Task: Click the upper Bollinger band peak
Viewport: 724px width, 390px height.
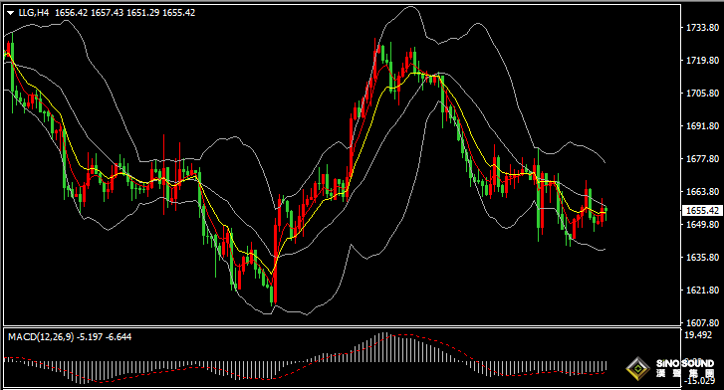Action: tap(410, 7)
